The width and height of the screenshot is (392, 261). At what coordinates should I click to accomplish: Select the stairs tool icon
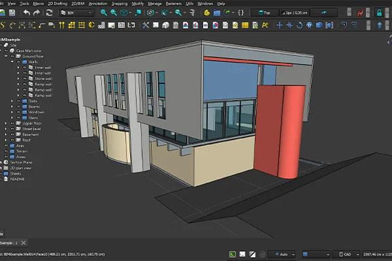(101, 25)
